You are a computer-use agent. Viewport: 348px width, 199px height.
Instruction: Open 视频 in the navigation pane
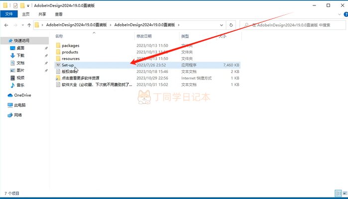click(20, 78)
